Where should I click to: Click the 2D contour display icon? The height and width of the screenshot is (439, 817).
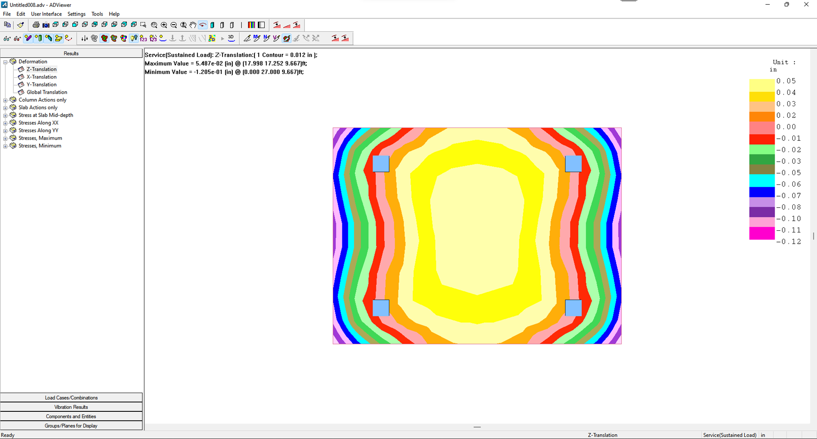(x=212, y=38)
